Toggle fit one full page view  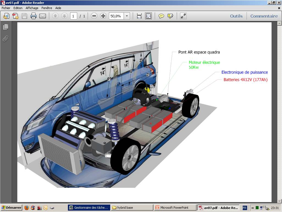pos(148,16)
